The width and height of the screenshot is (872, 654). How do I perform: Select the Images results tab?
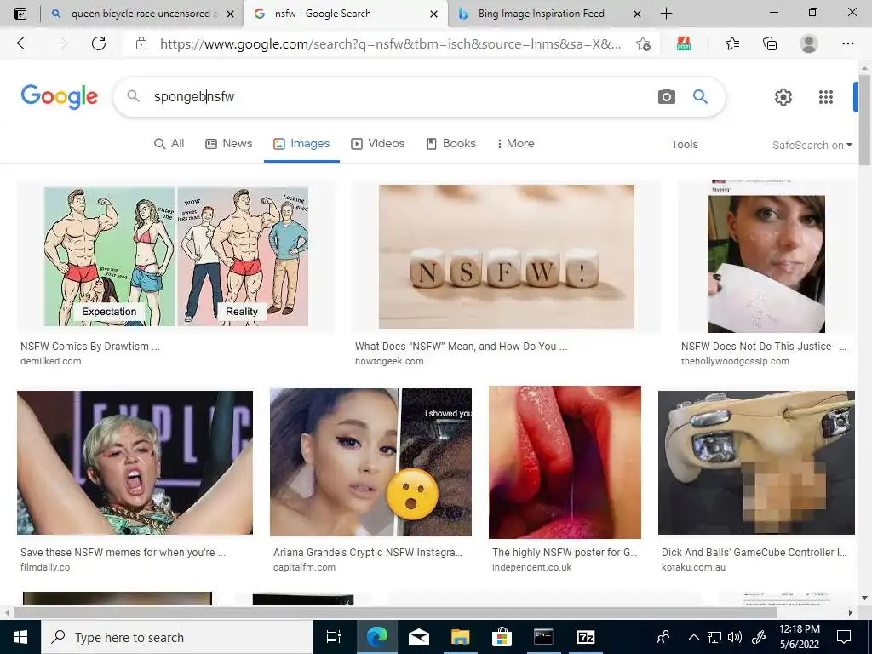(301, 143)
